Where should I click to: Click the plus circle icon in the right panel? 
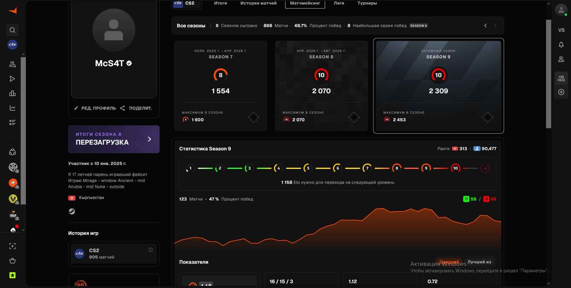561,92
